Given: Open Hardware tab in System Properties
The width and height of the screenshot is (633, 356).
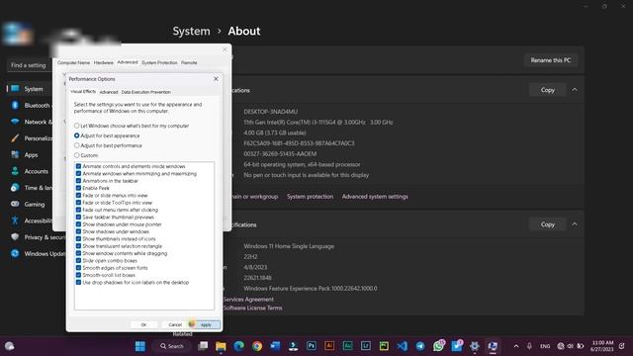Looking at the screenshot, I should [103, 62].
